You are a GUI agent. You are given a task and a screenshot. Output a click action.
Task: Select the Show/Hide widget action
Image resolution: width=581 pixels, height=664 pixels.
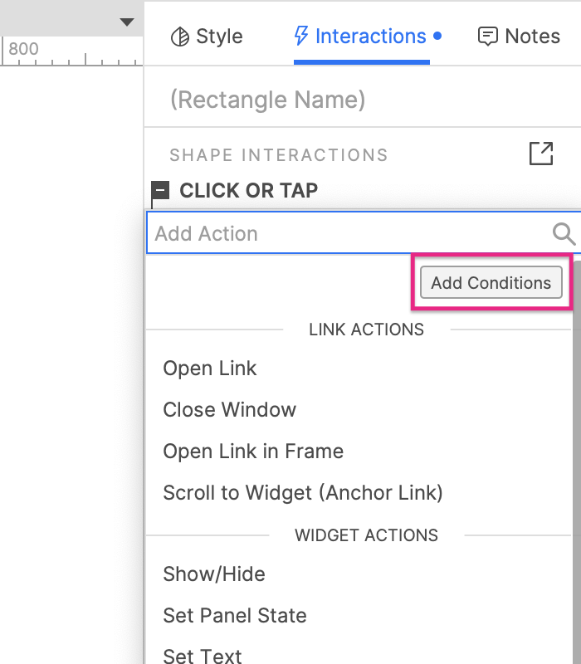pos(214,574)
